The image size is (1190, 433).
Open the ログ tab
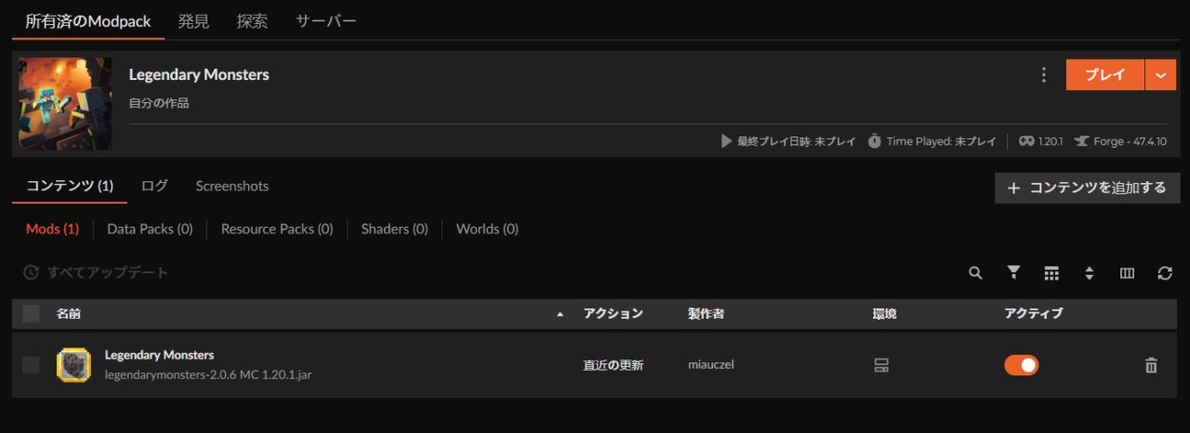tap(154, 186)
